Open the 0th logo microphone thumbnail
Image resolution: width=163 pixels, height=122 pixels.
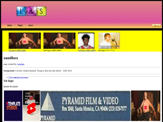tap(109, 41)
